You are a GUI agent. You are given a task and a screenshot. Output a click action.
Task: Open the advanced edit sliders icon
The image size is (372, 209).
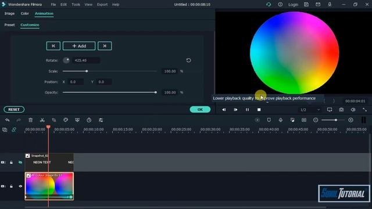coord(101,120)
